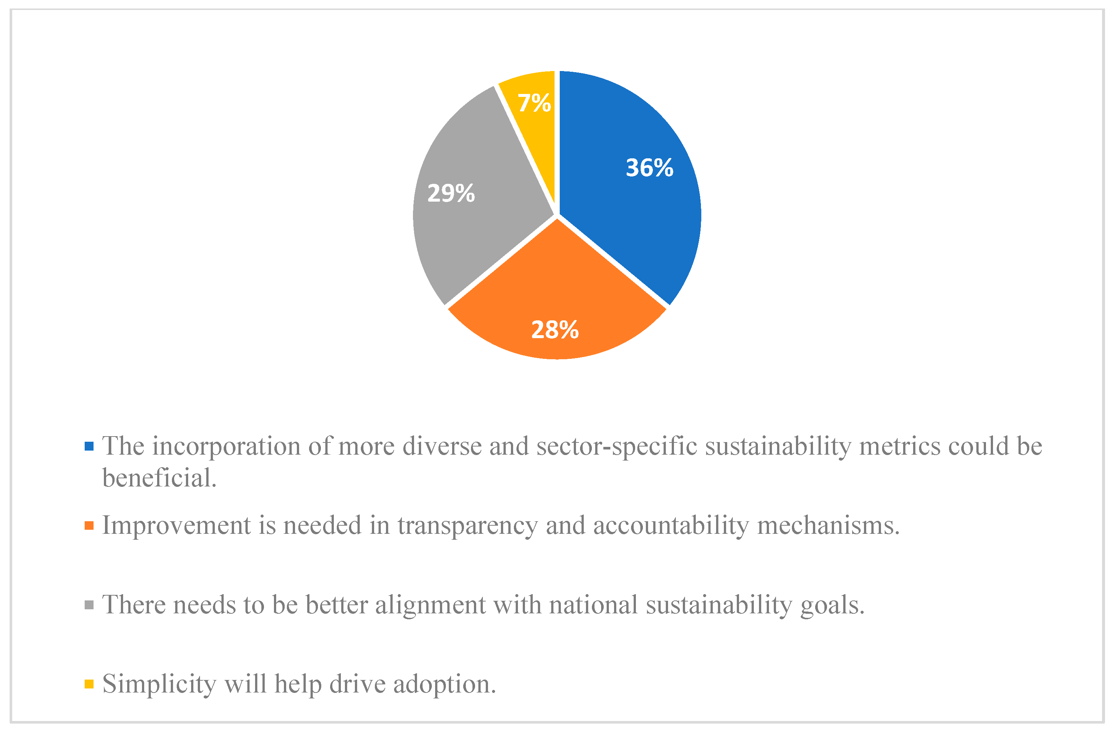This screenshot has width=1115, height=731.
Task: Select the 28% data label
Action: (x=555, y=330)
